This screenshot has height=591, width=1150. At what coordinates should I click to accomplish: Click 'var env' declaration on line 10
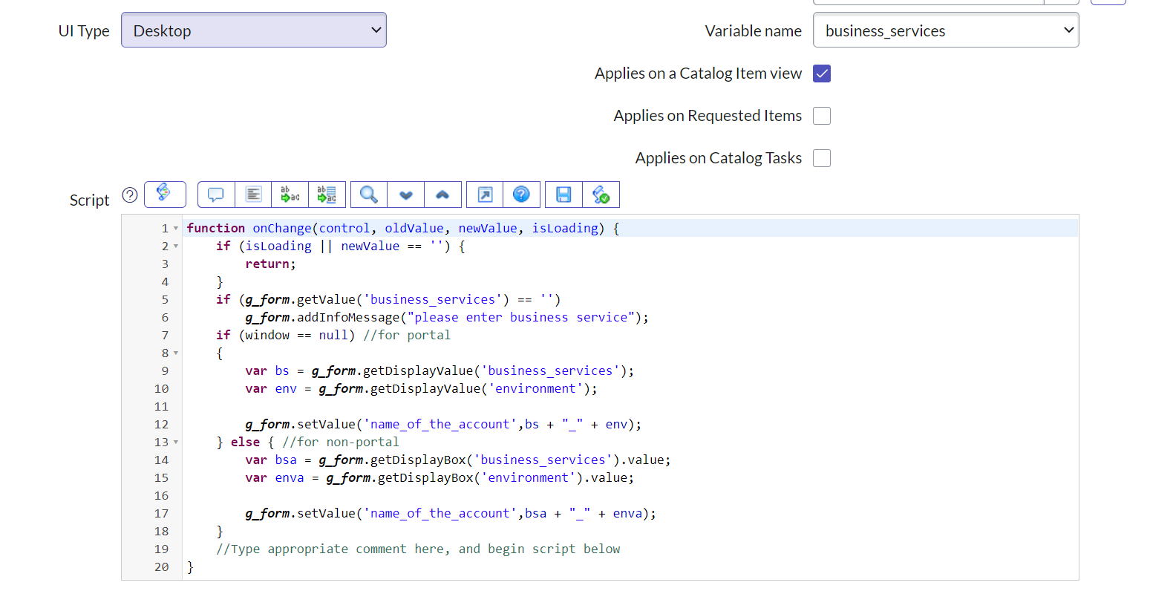pyautogui.click(x=271, y=389)
